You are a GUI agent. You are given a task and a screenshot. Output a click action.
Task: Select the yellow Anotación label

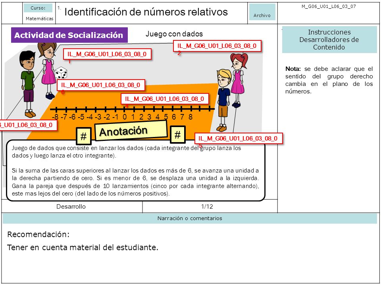coord(131,131)
